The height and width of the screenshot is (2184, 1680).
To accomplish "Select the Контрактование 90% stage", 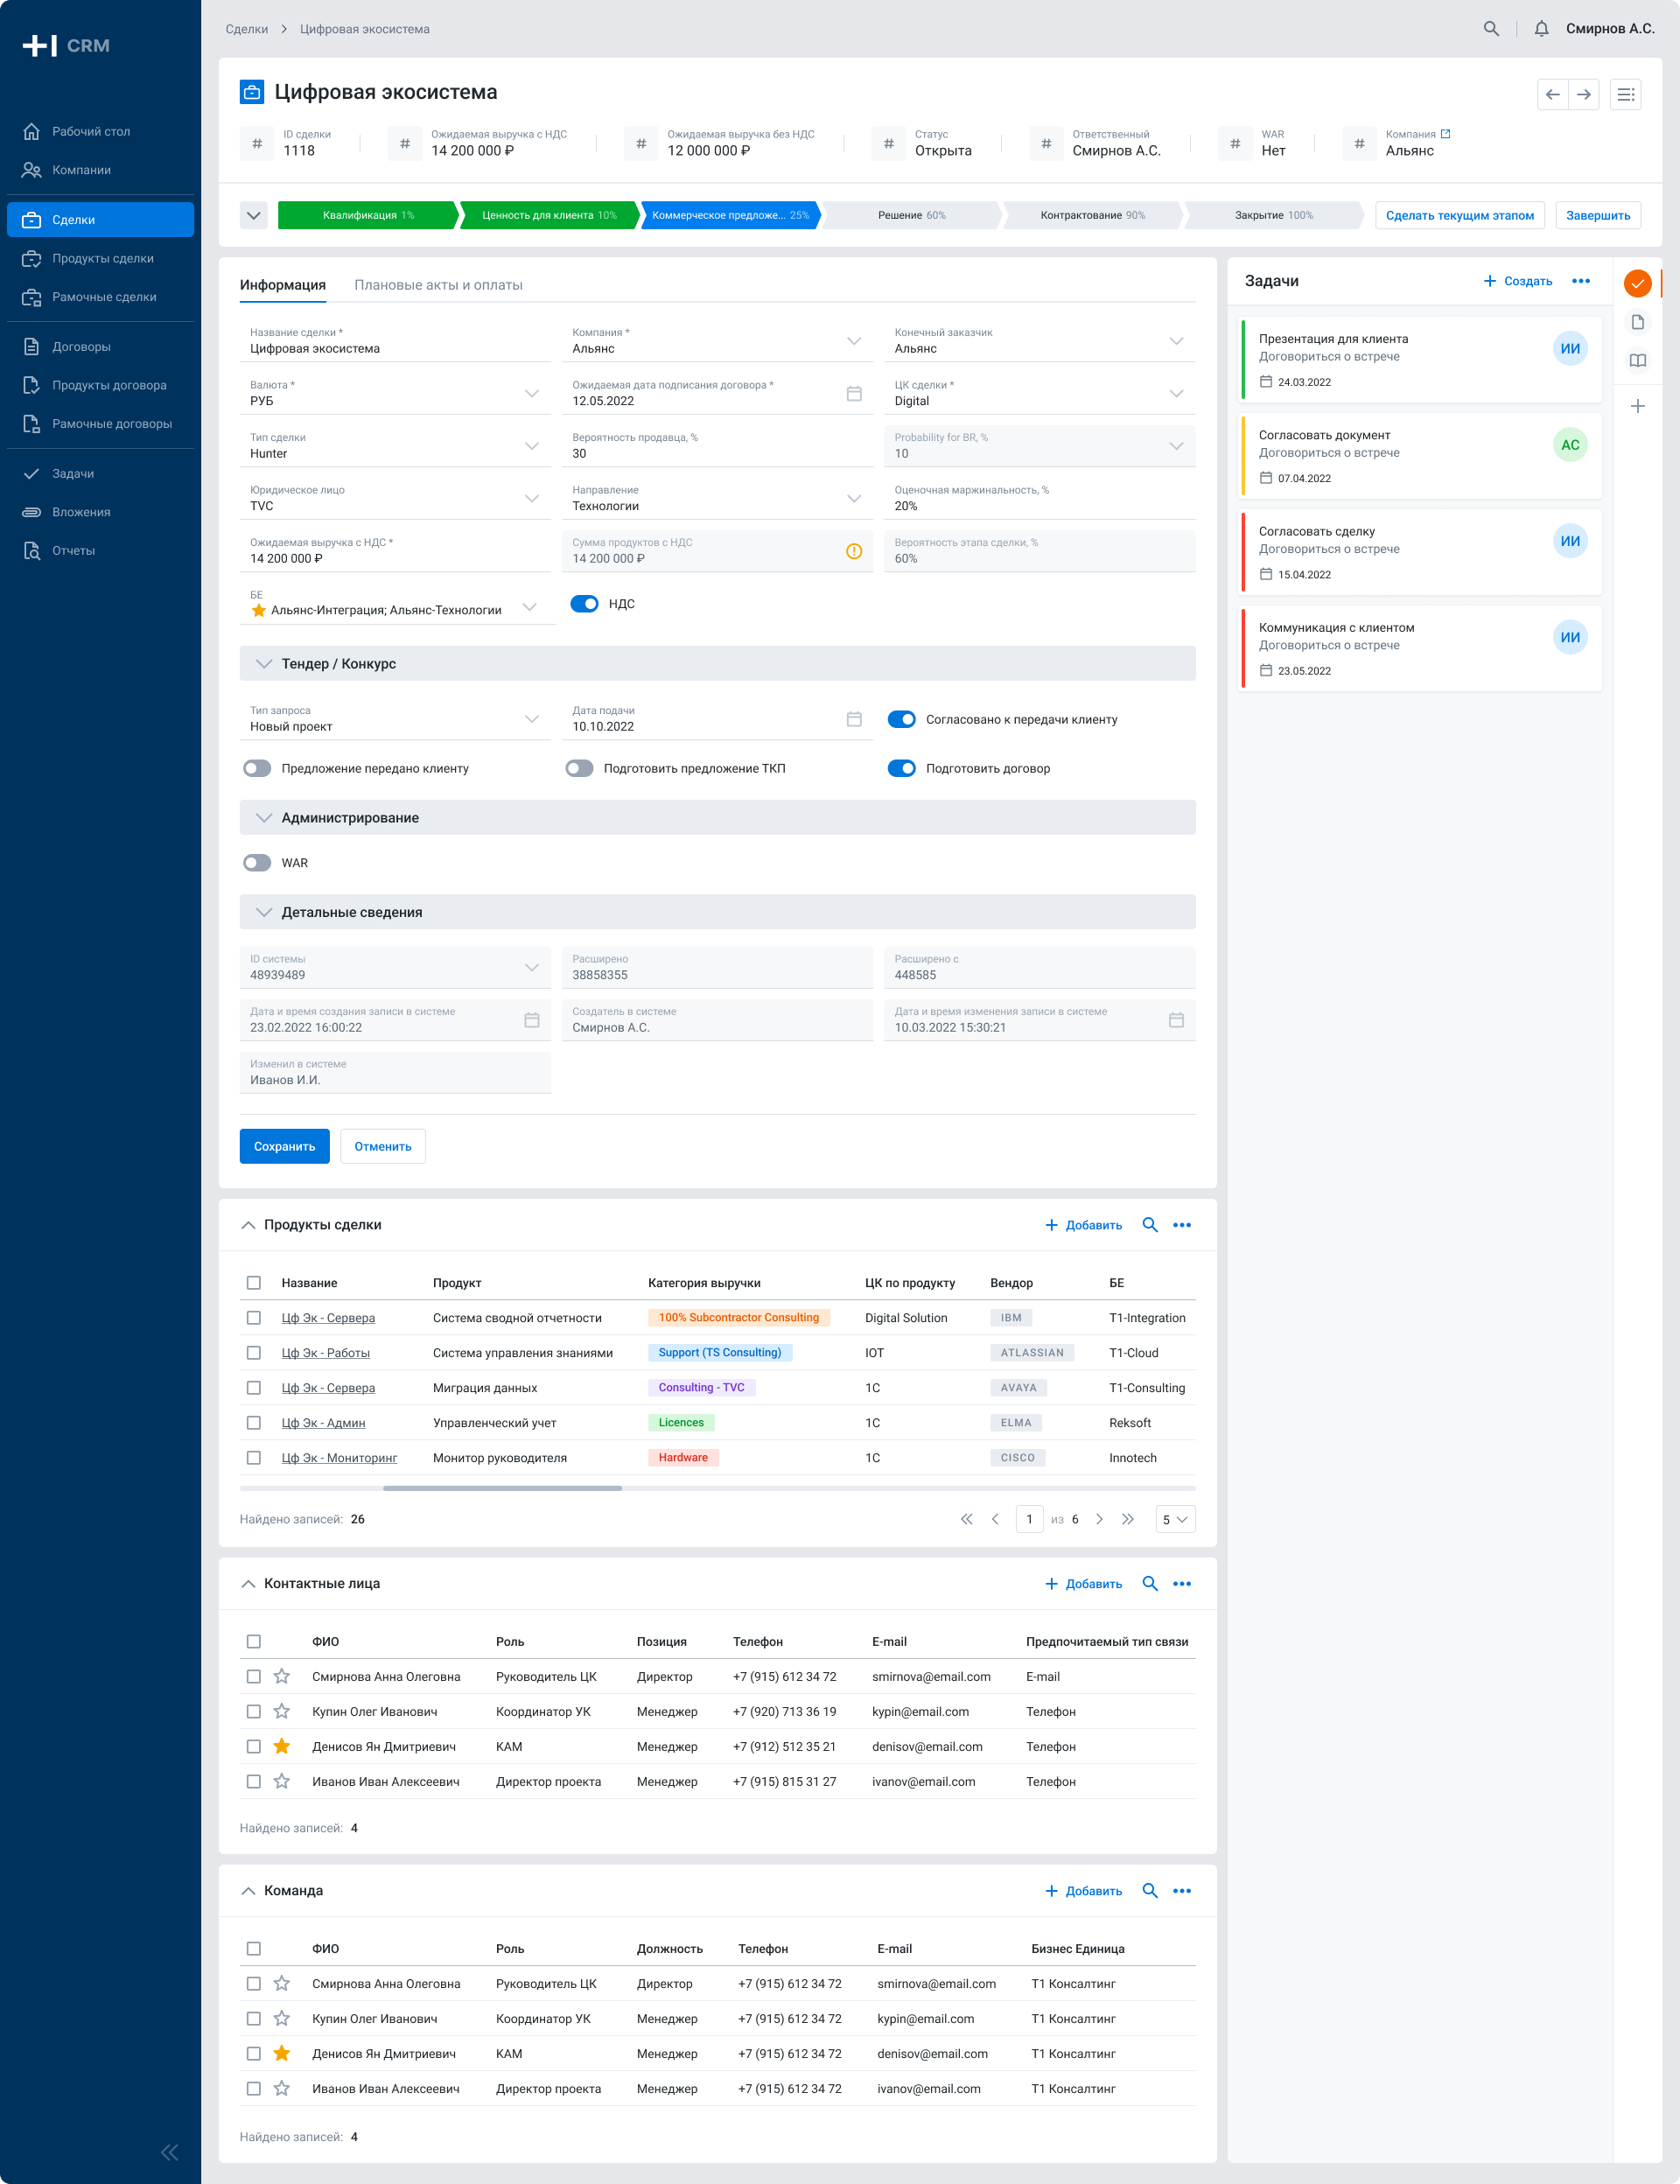I will 1092,215.
